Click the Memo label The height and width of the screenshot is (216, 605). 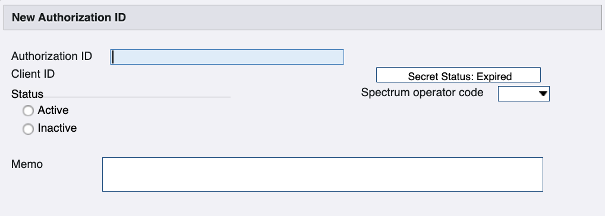[27, 164]
